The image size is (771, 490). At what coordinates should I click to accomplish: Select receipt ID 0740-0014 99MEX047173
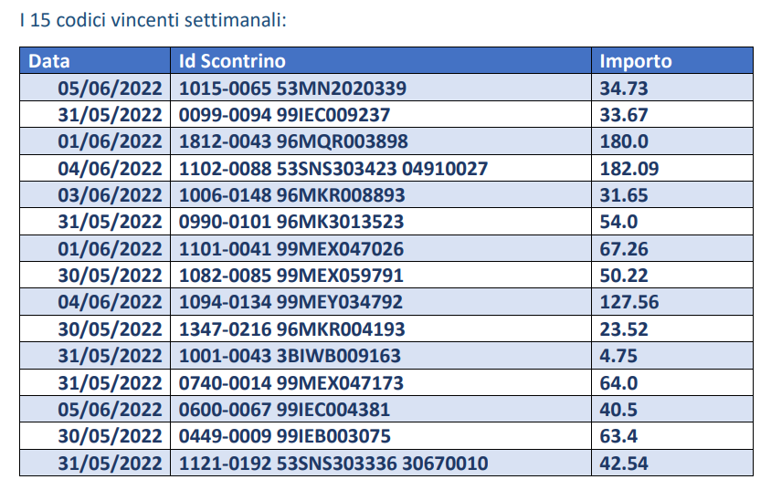coord(291,383)
